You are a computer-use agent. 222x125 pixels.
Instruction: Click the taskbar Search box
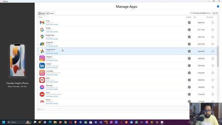[x=19, y=122]
